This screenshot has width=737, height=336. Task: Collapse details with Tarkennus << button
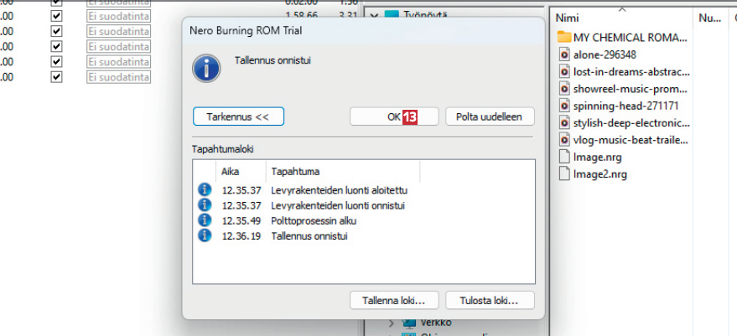point(238,116)
